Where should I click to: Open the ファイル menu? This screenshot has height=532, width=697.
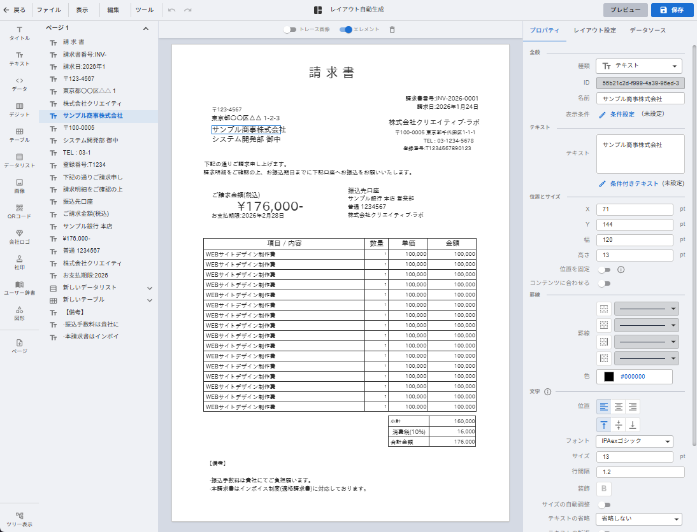click(49, 10)
